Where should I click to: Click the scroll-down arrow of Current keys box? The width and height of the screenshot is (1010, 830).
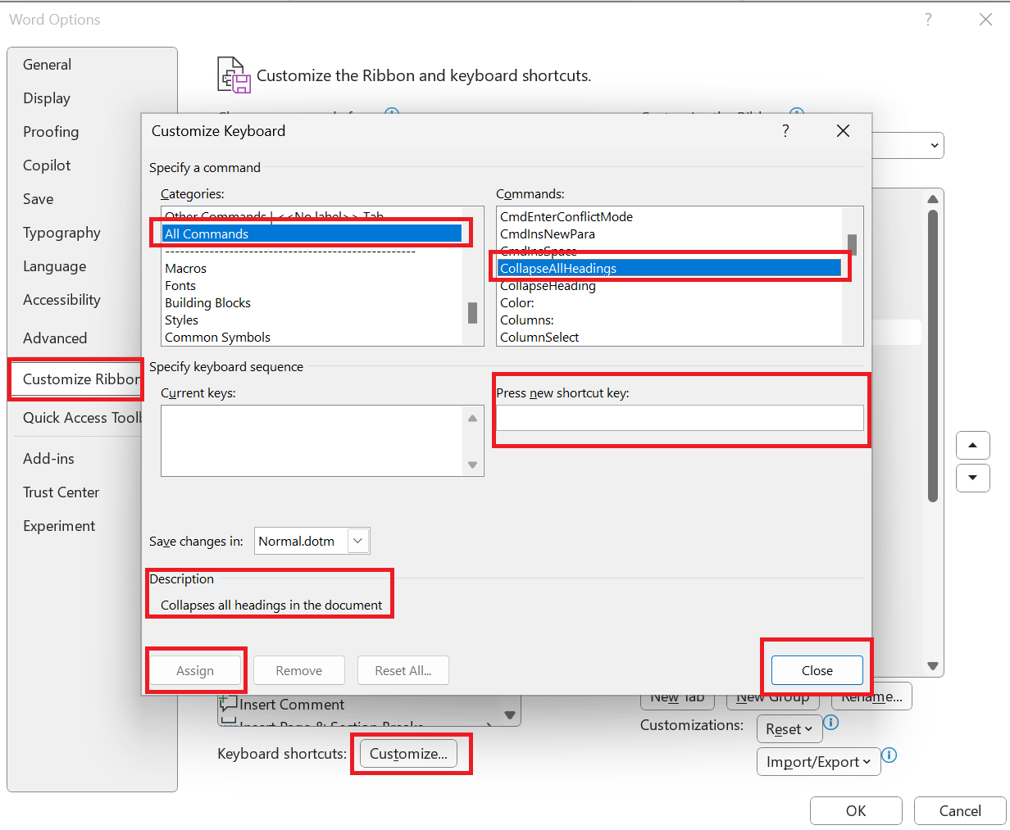tap(473, 464)
